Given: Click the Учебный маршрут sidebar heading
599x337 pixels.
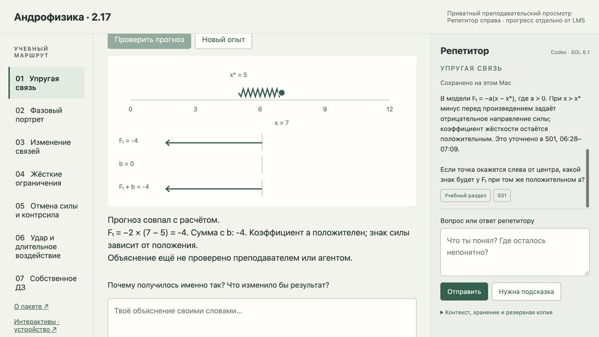Looking at the screenshot, I should click(31, 52).
